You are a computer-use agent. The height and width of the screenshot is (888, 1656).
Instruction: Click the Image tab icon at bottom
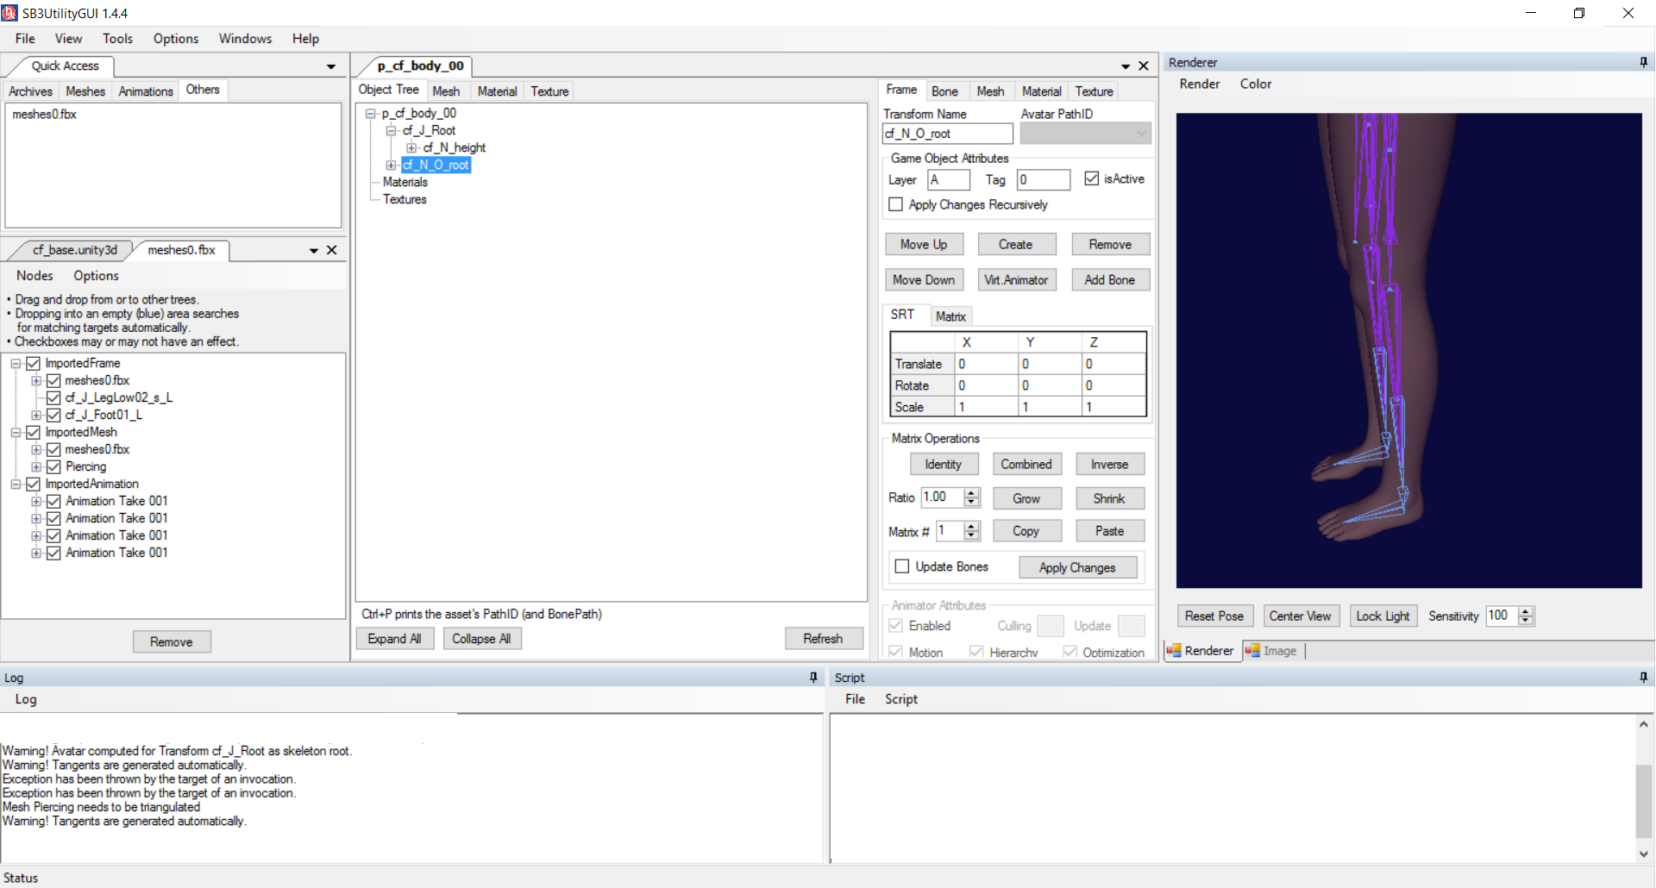point(1252,651)
